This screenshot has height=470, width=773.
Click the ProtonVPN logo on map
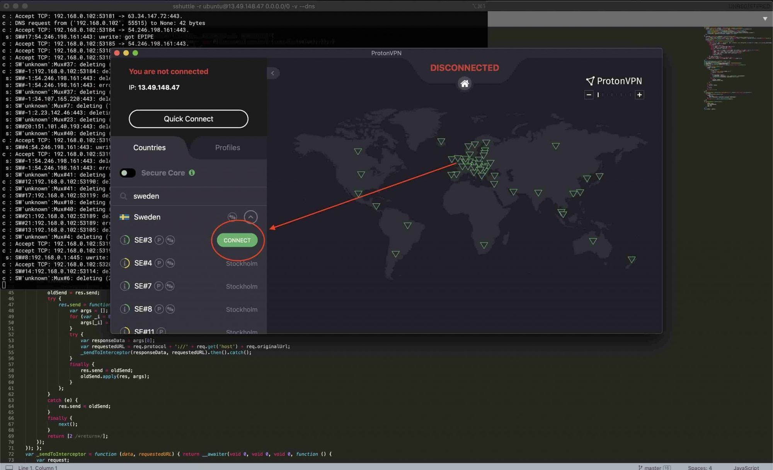click(x=614, y=81)
